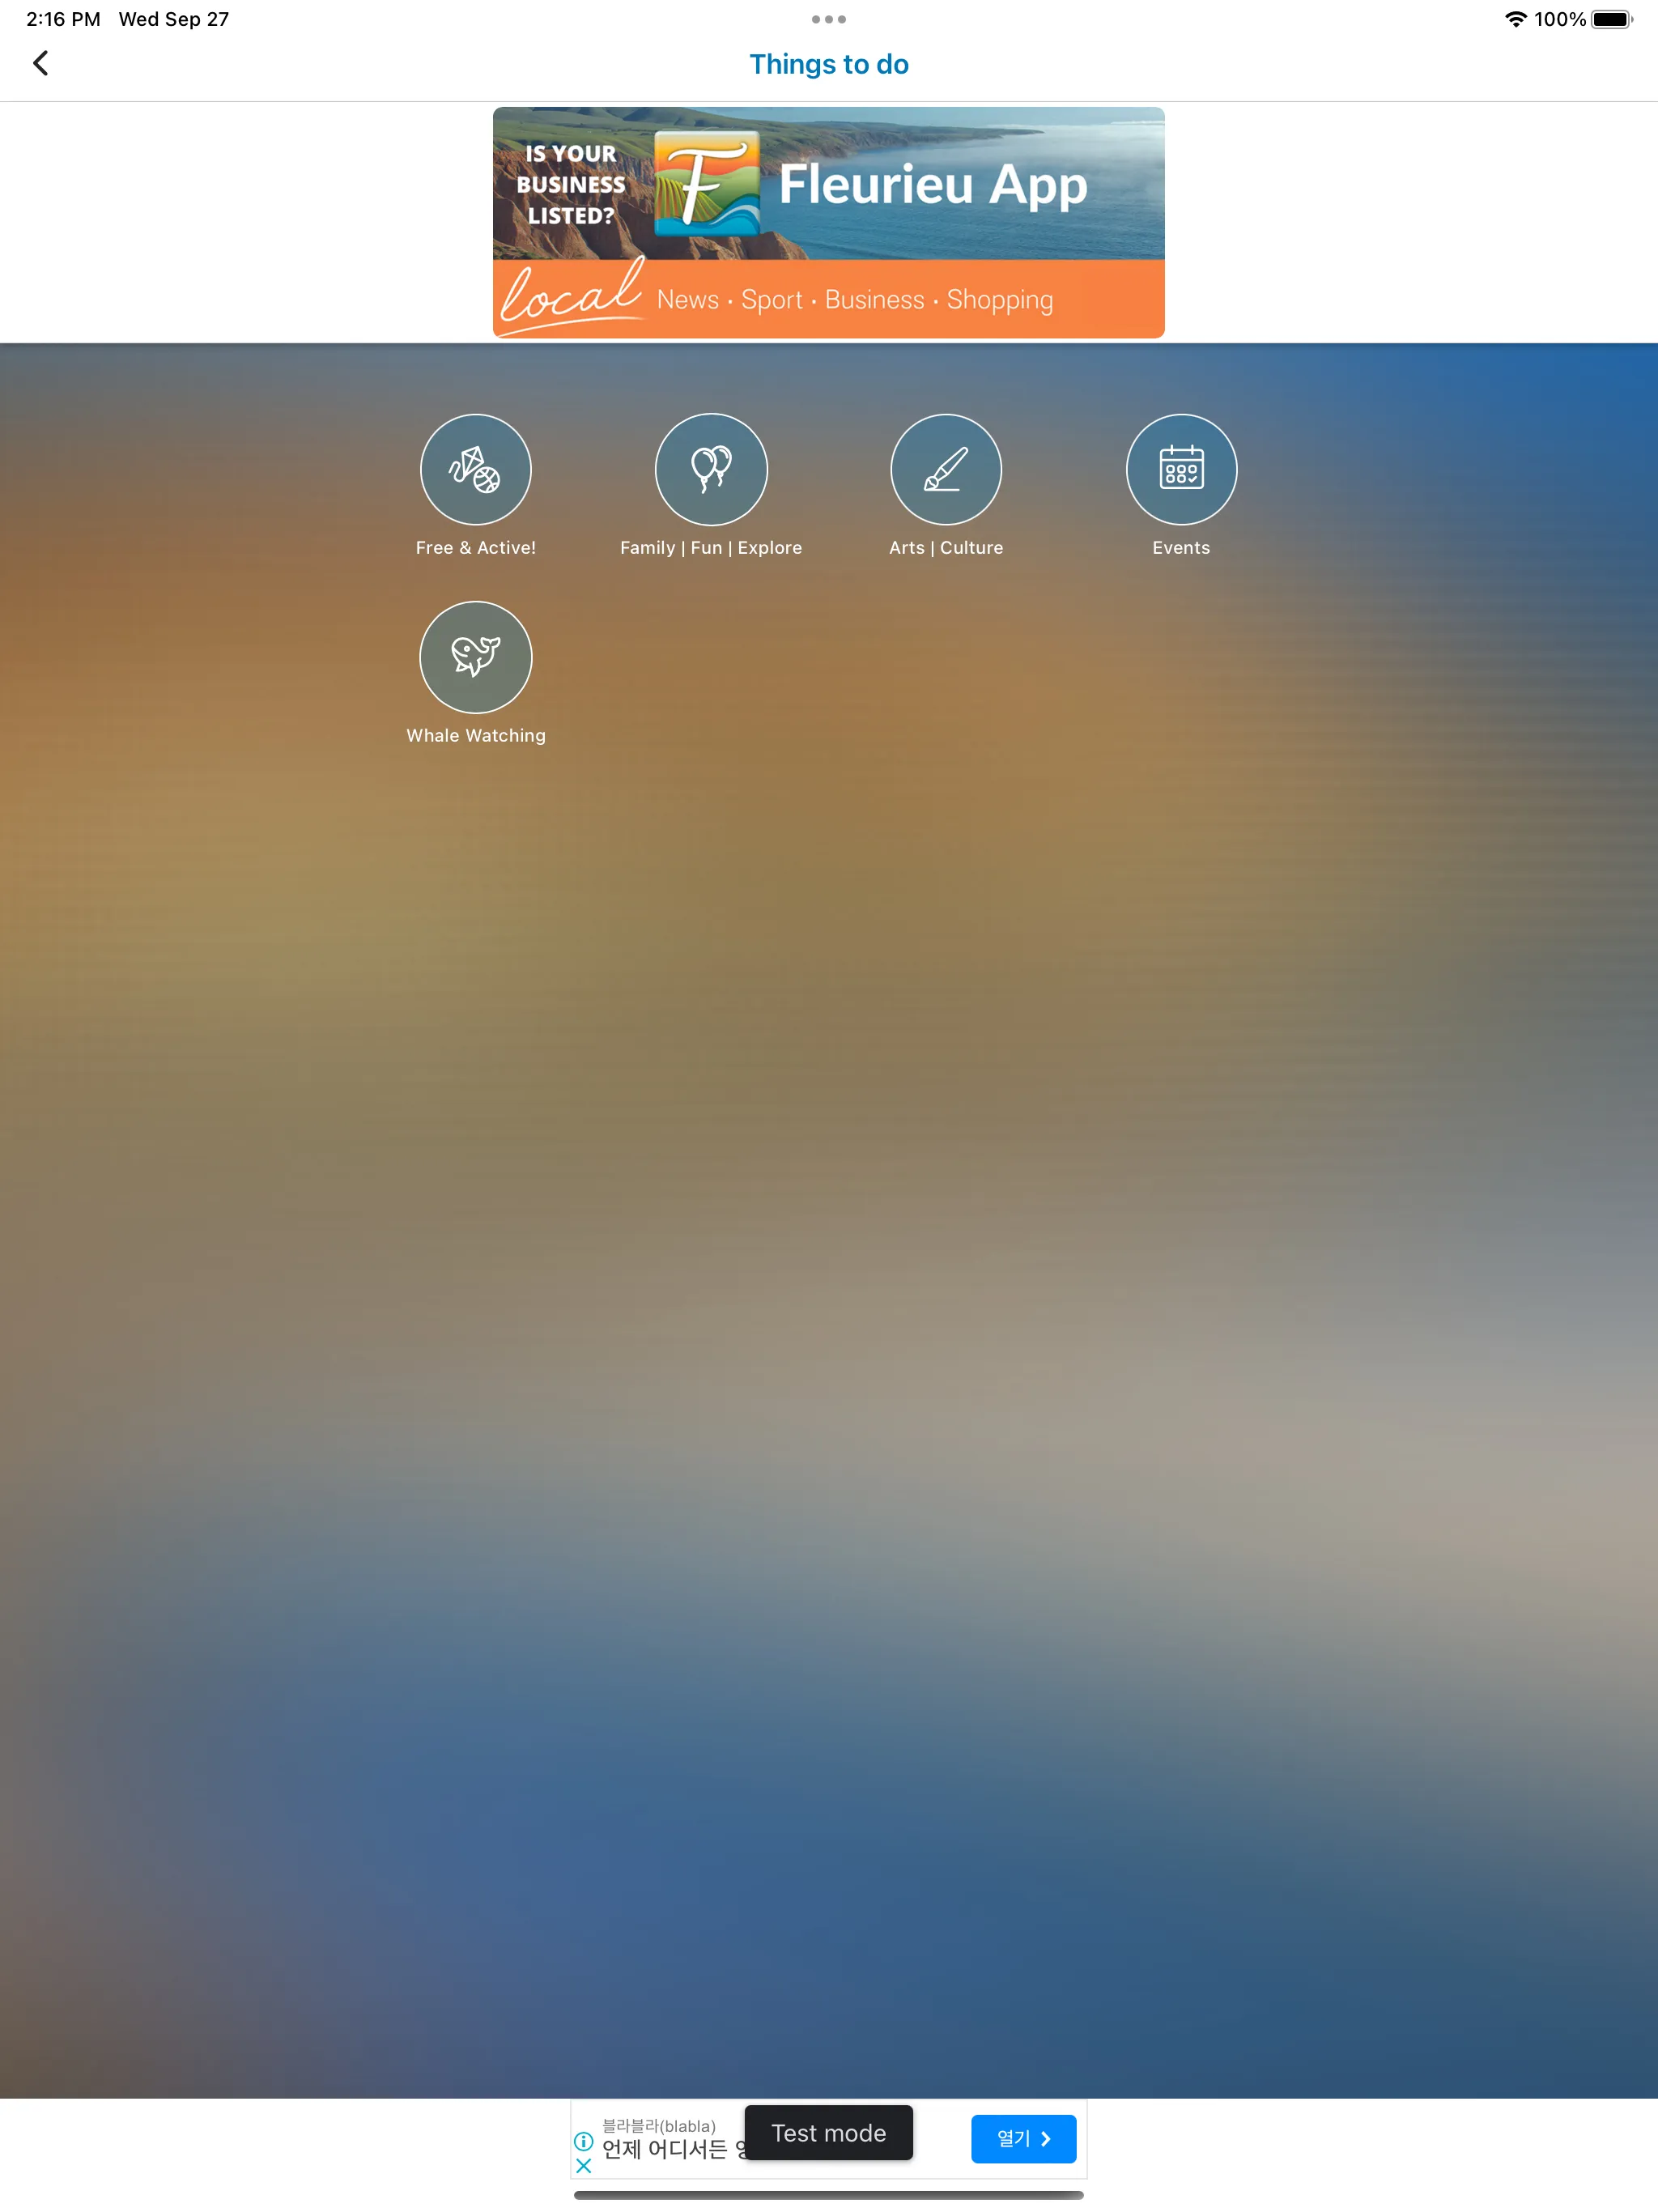Click the Fleurieu App banner advertisement
The image size is (1658, 2212).
click(829, 221)
